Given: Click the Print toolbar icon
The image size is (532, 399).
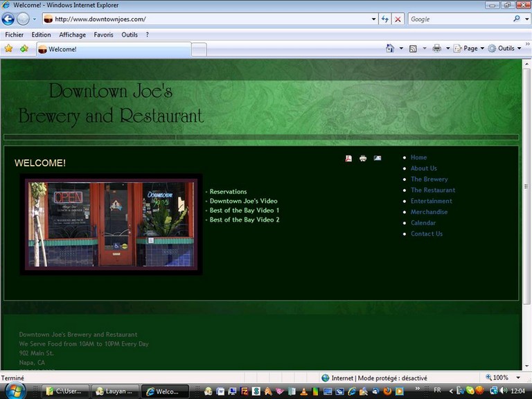Looking at the screenshot, I should tap(436, 48).
